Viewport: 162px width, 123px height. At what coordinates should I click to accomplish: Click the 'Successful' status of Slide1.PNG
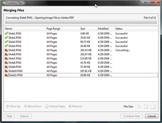pos(121,33)
